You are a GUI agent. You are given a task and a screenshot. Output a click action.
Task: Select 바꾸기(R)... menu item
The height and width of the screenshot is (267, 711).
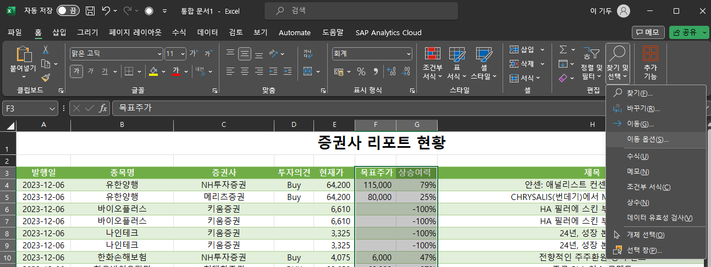click(655, 108)
